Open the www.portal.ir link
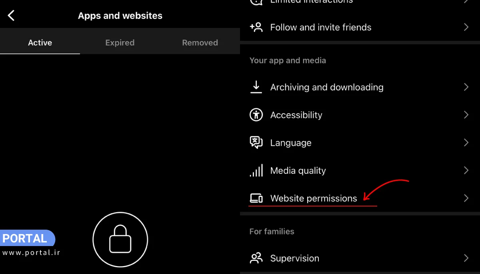The image size is (480, 274). click(x=31, y=253)
